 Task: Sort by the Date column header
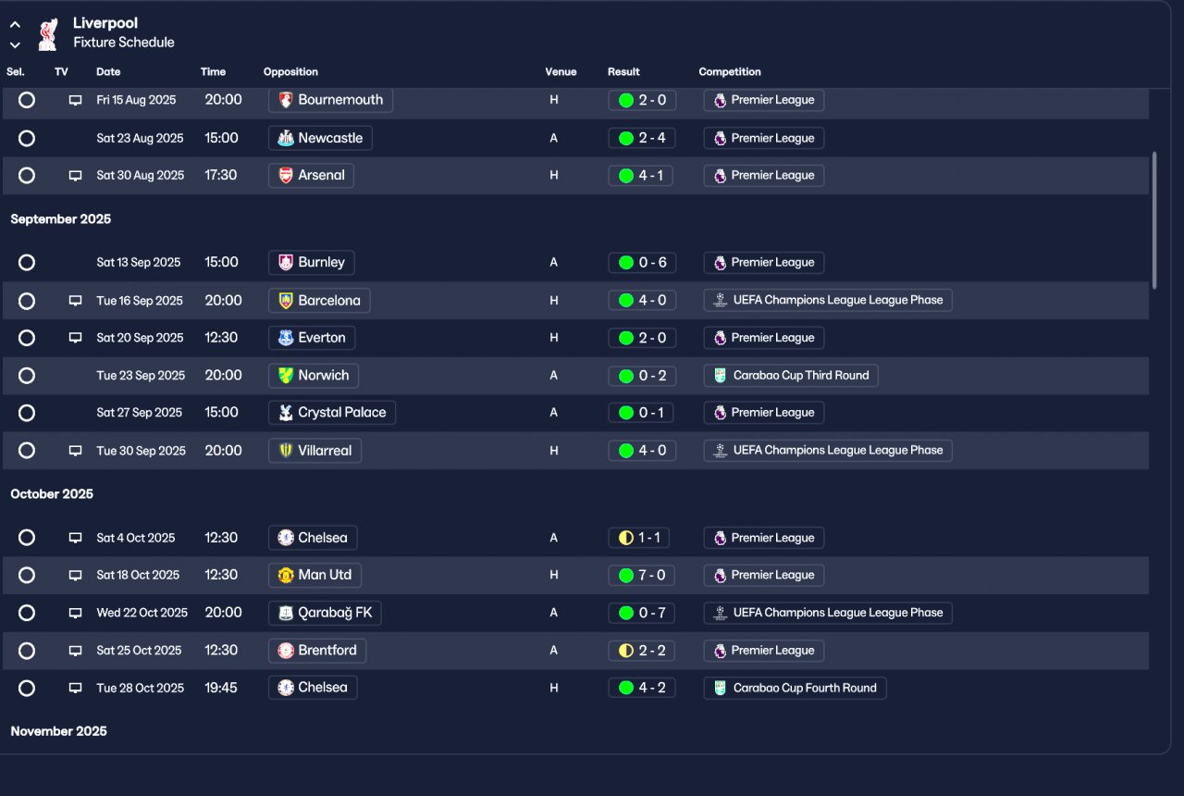click(108, 71)
